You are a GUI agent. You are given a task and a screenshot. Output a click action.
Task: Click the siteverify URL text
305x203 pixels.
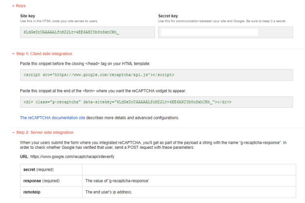72,157
